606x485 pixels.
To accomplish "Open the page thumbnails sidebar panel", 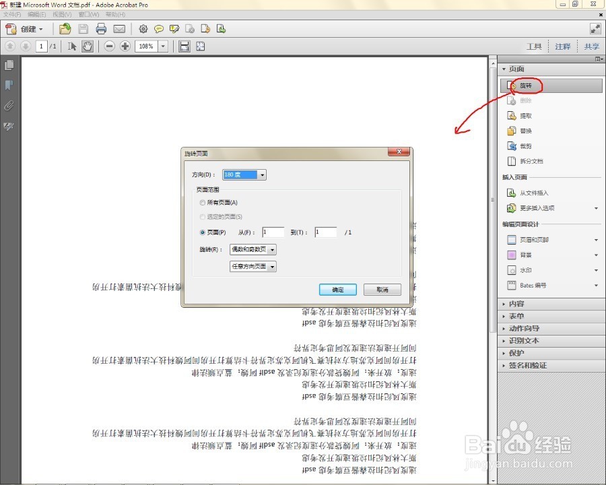I will 9,65.
